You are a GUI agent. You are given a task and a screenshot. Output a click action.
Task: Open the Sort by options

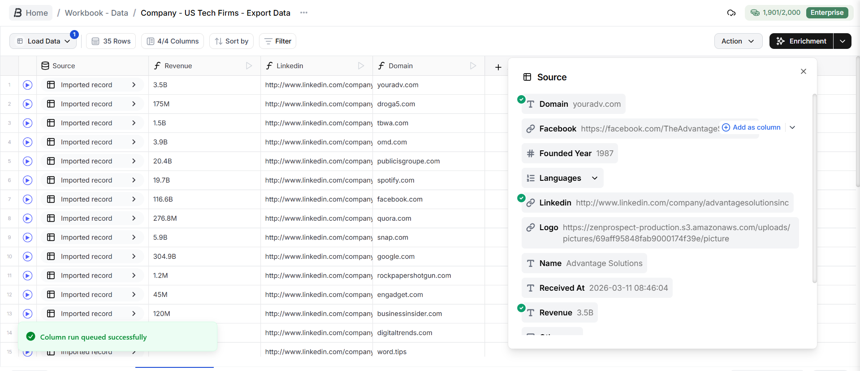(232, 41)
